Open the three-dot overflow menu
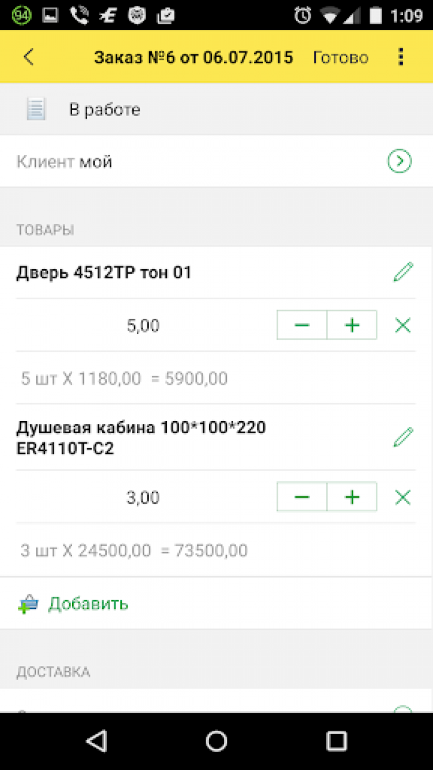This screenshot has width=433, height=770. click(401, 57)
